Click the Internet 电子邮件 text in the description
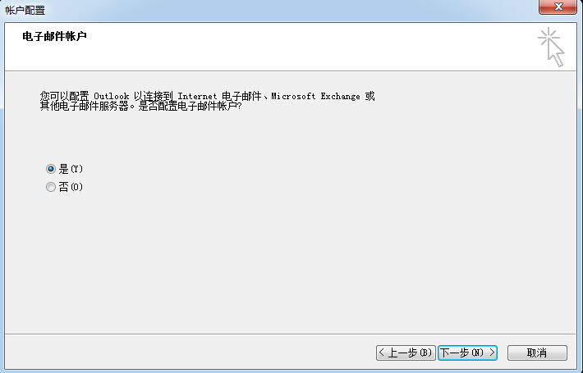 [223, 96]
